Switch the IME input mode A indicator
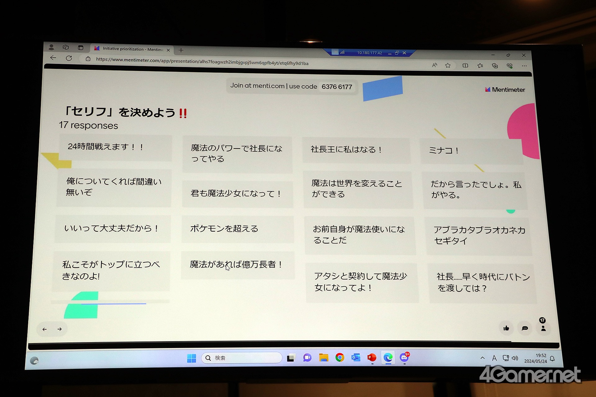Viewport: 596px width, 397px height. 494,358
